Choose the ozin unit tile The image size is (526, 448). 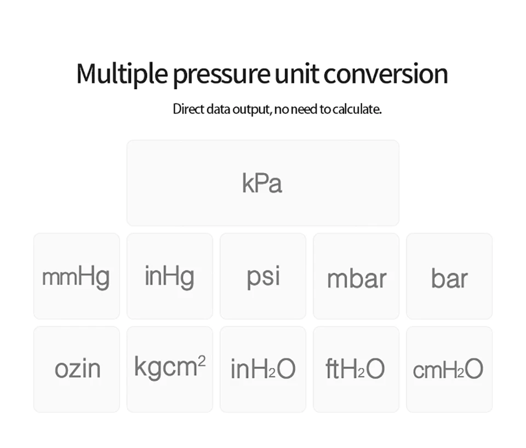coord(77,370)
